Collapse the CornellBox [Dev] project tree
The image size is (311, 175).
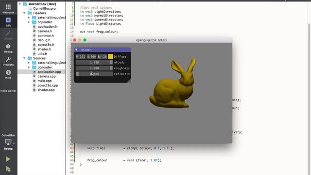click(x=20, y=4)
